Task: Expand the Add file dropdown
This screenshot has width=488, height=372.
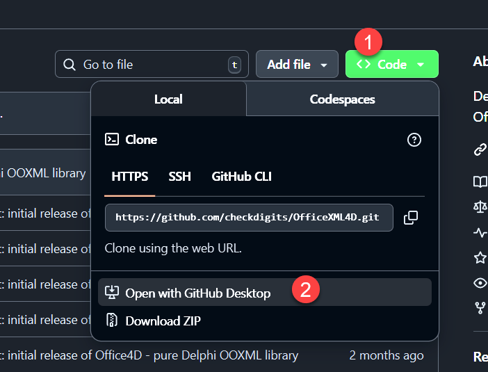Action: pyautogui.click(x=297, y=64)
